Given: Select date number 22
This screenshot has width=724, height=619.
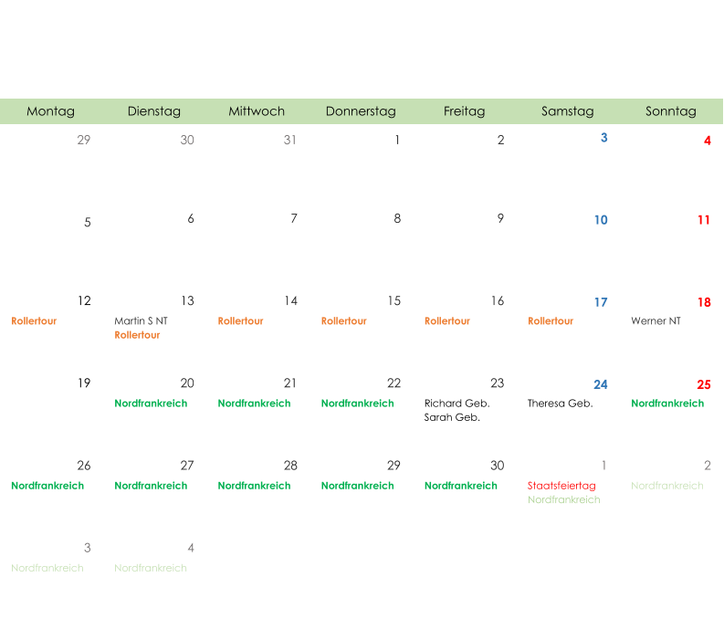Looking at the screenshot, I should tap(393, 383).
